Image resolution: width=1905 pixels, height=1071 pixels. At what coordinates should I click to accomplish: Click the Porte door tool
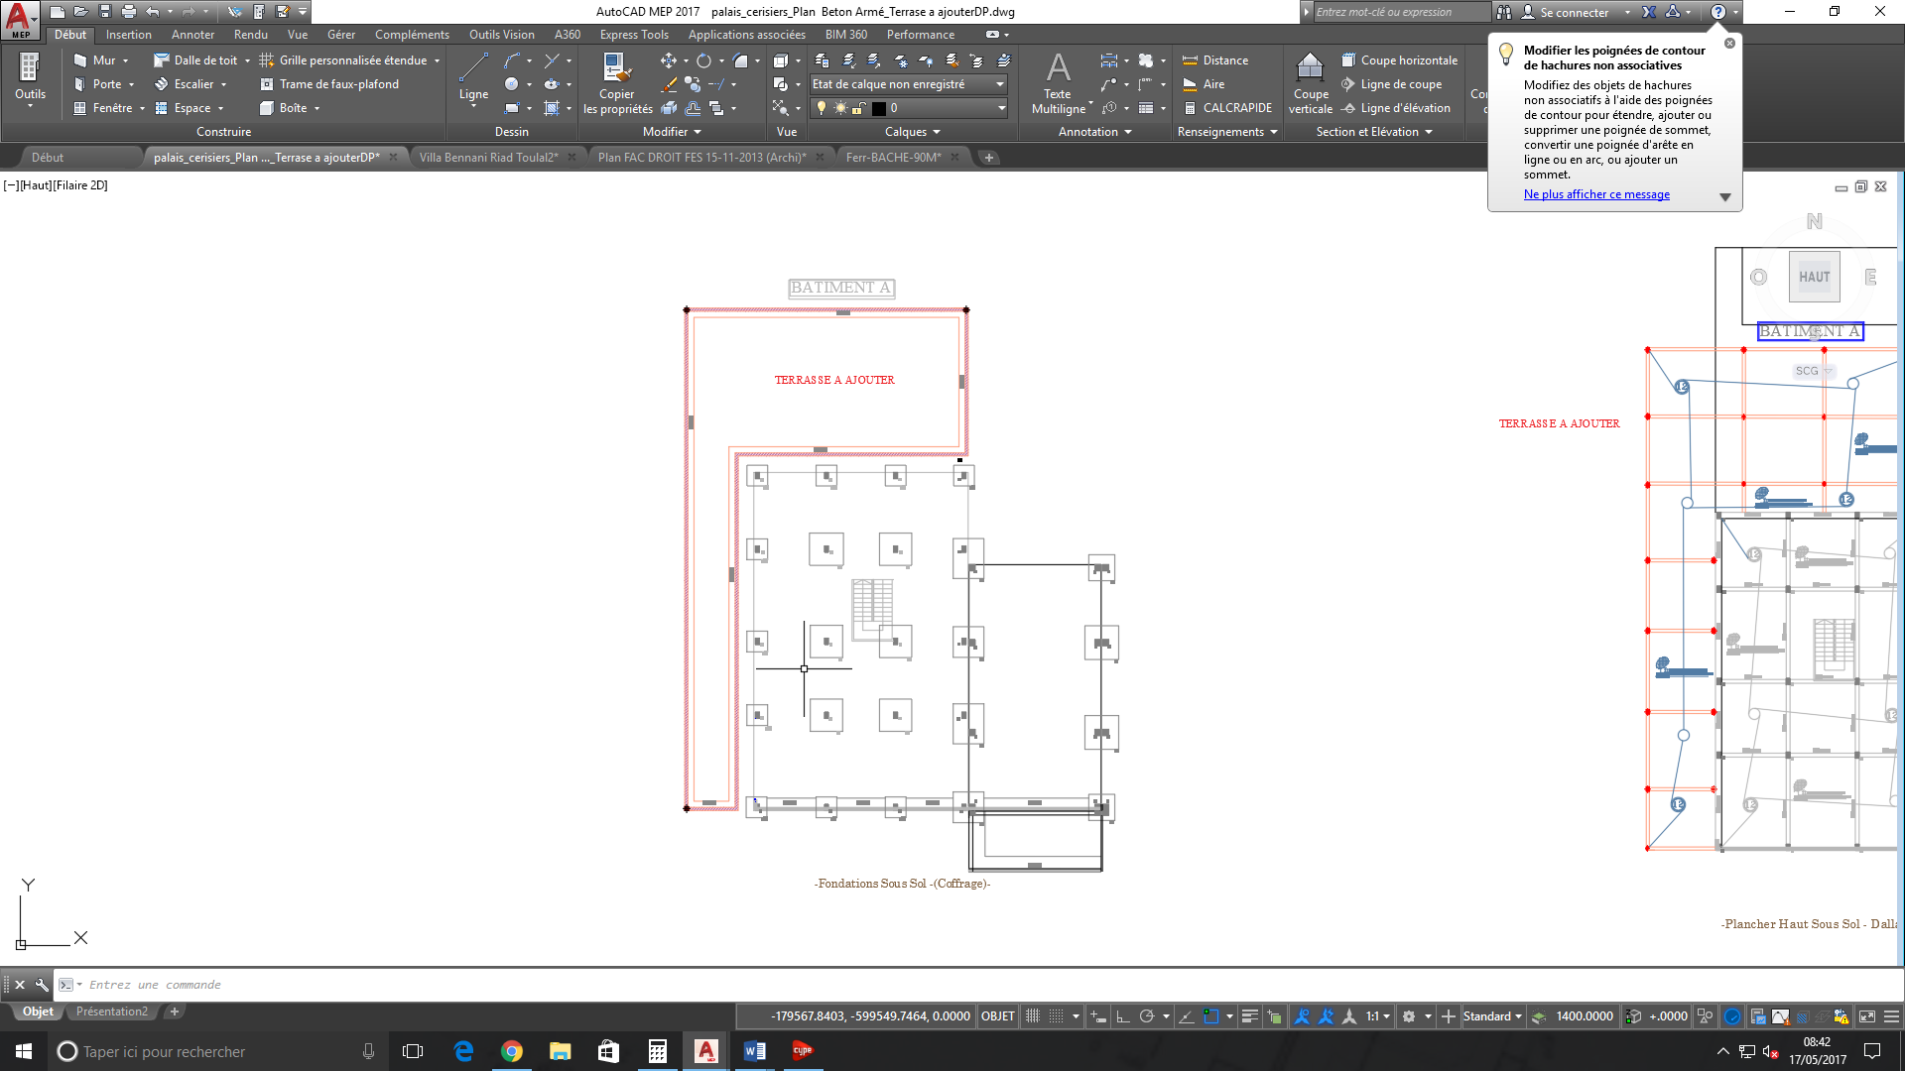[97, 84]
